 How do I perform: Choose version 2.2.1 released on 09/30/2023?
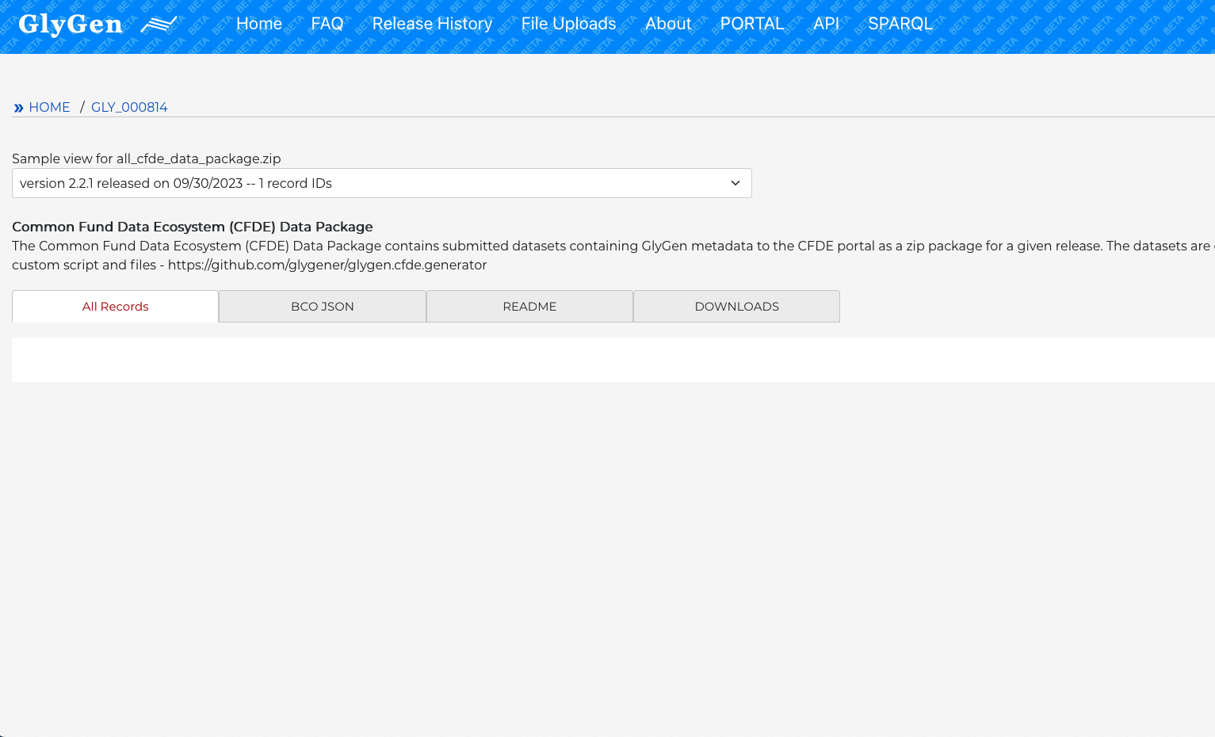(381, 183)
